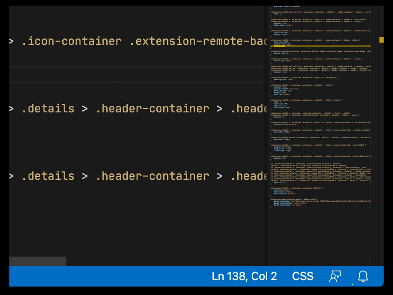Open the feedback icon in status bar
This screenshot has height=295, width=393.
click(x=335, y=276)
